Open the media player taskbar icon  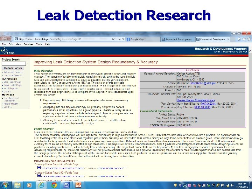point(29,185)
